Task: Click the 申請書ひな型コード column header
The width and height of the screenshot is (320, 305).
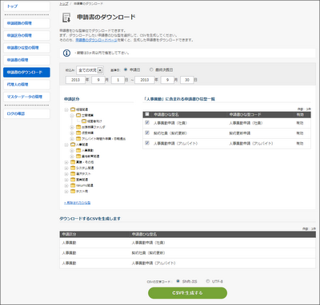Action: tap(245, 114)
